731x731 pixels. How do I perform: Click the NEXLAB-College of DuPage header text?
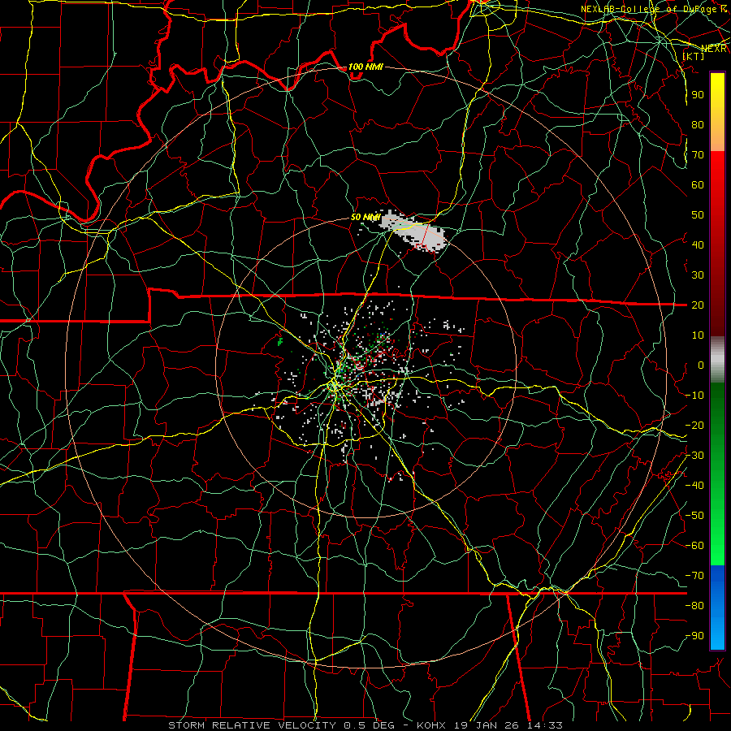pyautogui.click(x=653, y=9)
